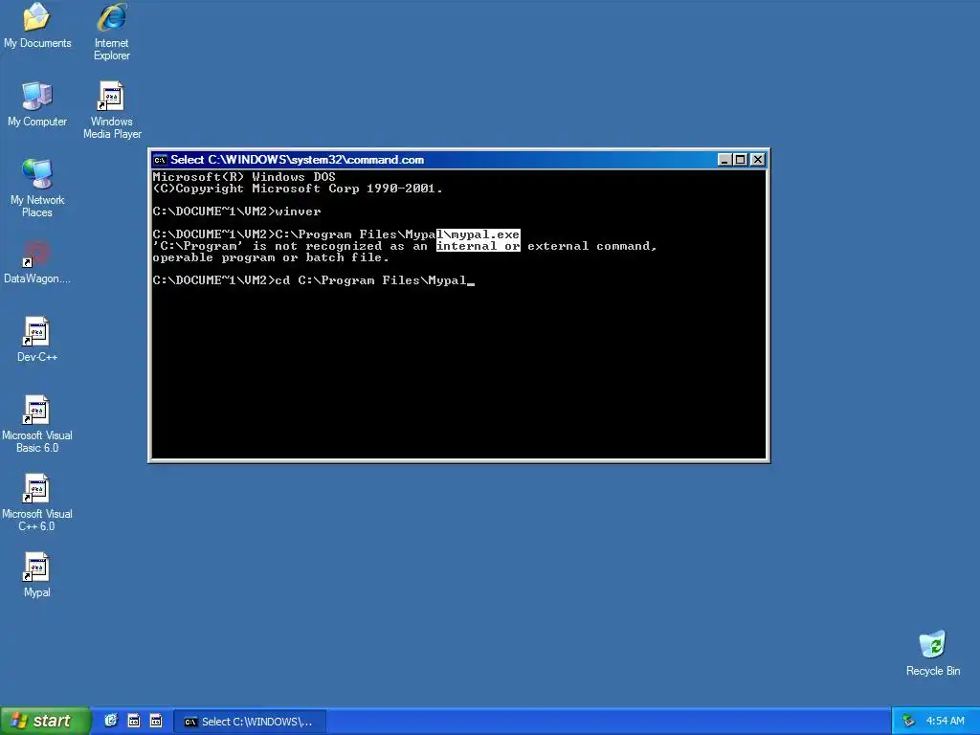Viewport: 980px width, 735px height.
Task: Click the DataWagon desktop shortcut
Action: 37,261
